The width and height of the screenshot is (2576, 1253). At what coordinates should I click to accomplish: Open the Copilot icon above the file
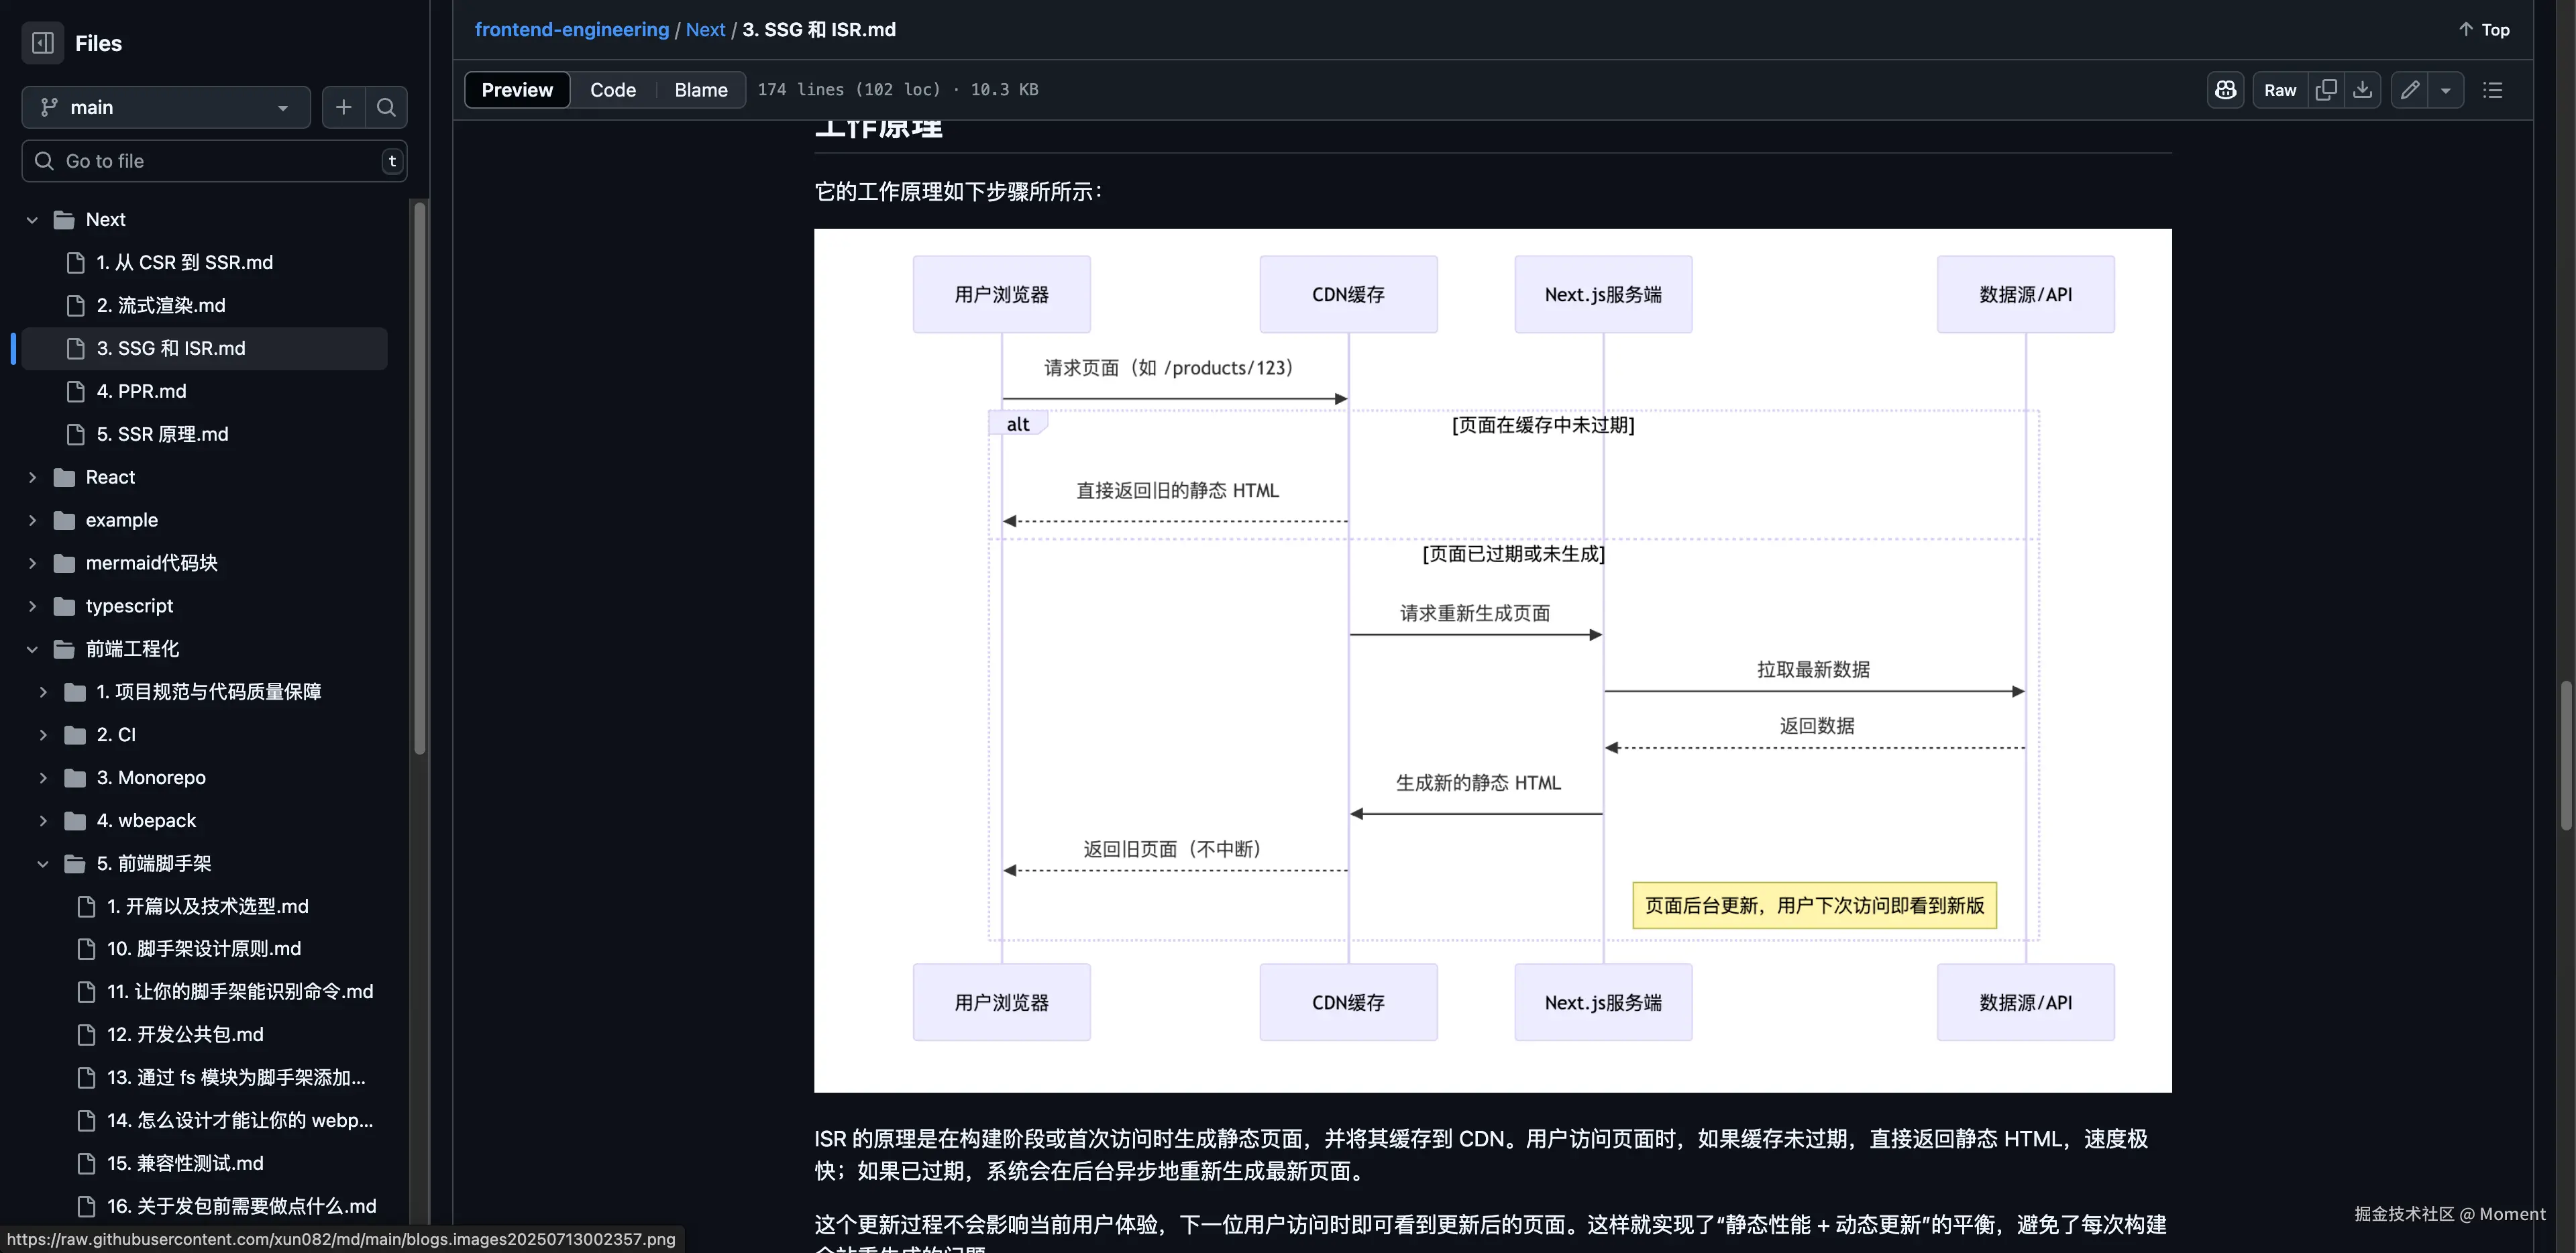(x=2225, y=89)
